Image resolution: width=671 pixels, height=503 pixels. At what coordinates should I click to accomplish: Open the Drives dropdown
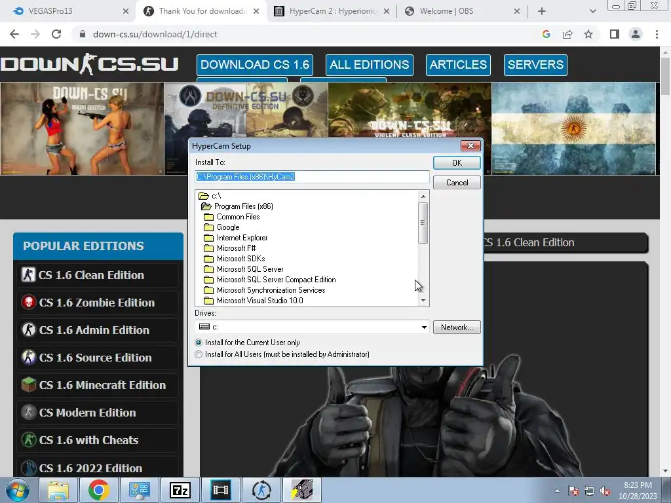coord(424,327)
